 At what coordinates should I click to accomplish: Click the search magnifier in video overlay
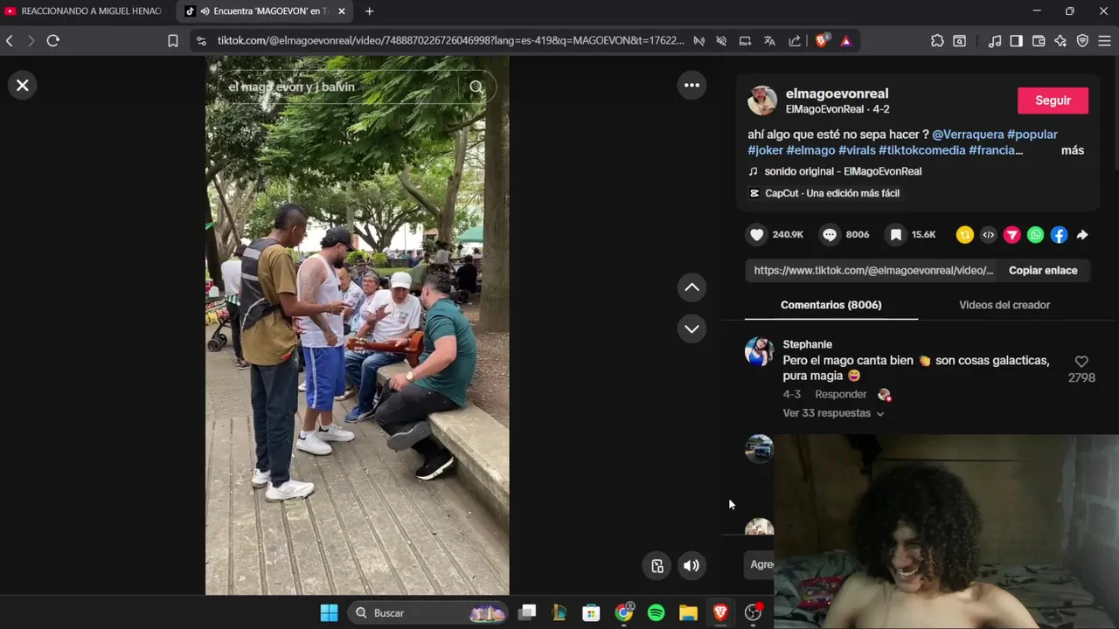pos(476,86)
